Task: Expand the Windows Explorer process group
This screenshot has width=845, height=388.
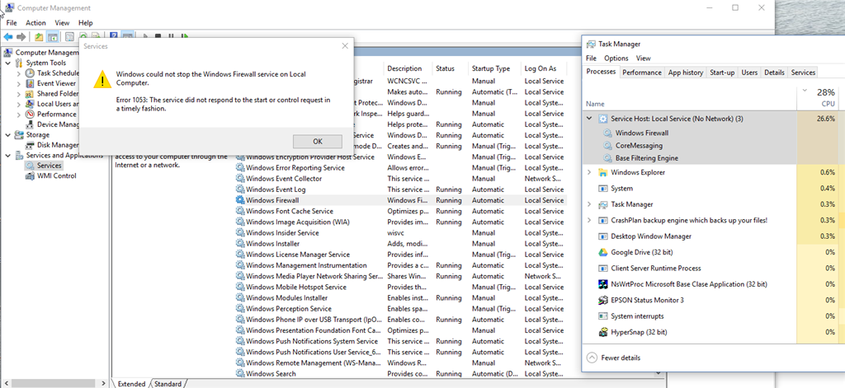Action: click(589, 173)
